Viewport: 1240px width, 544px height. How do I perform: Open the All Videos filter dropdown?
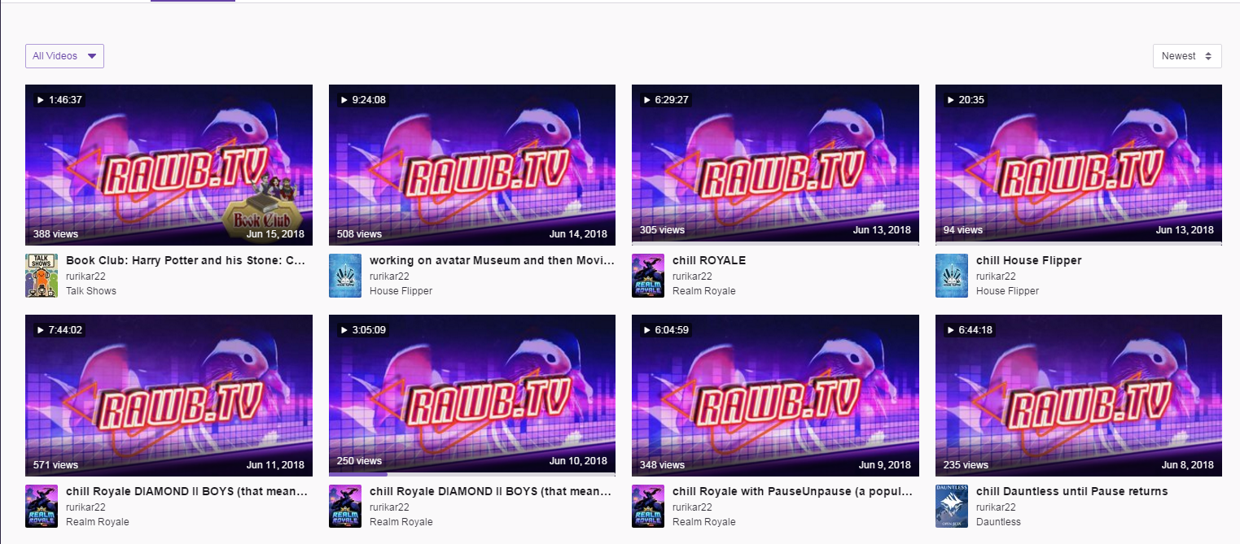pyautogui.click(x=64, y=56)
